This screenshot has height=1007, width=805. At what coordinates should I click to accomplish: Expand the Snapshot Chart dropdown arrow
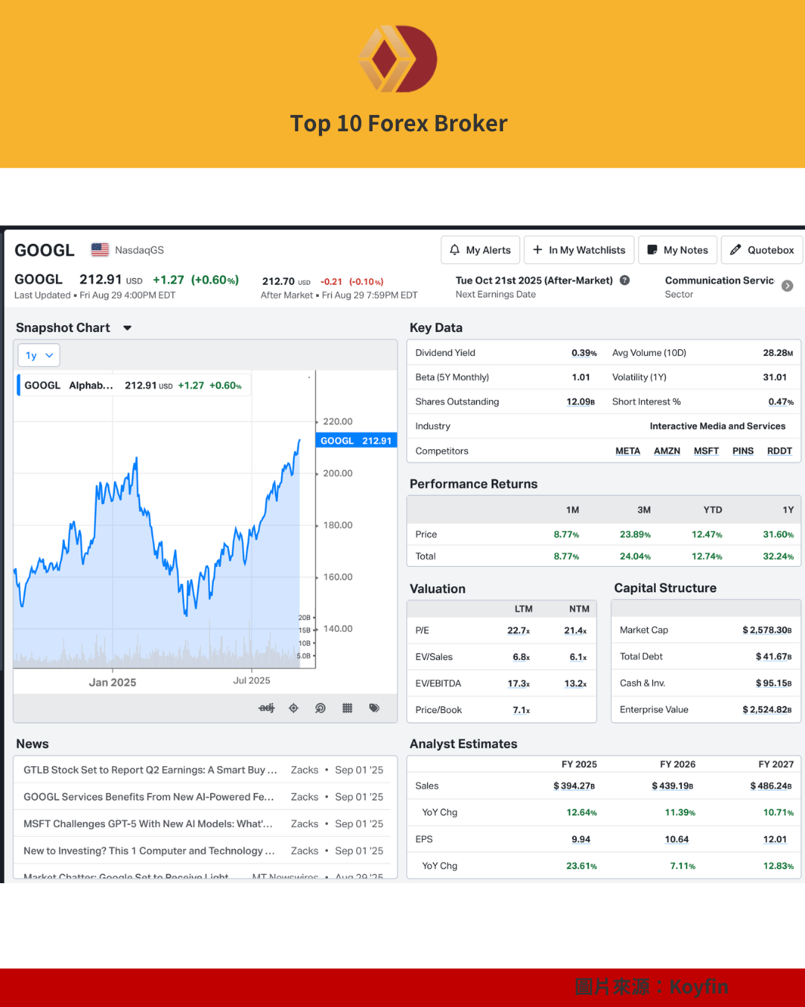(127, 327)
